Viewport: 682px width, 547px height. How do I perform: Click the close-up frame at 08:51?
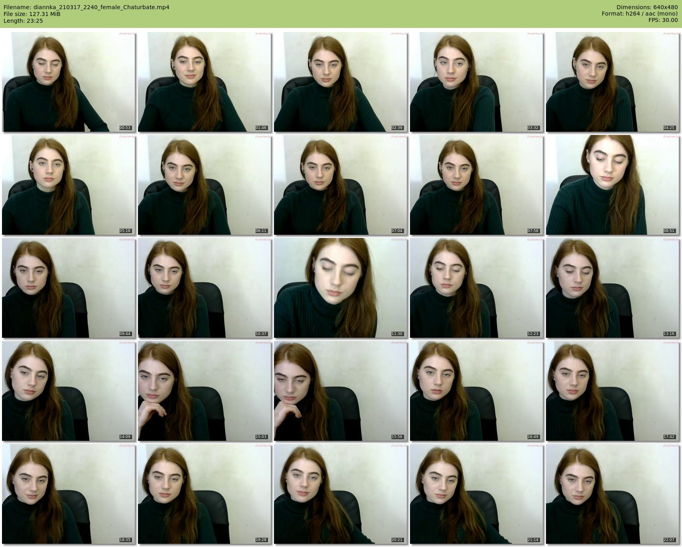pos(613,185)
